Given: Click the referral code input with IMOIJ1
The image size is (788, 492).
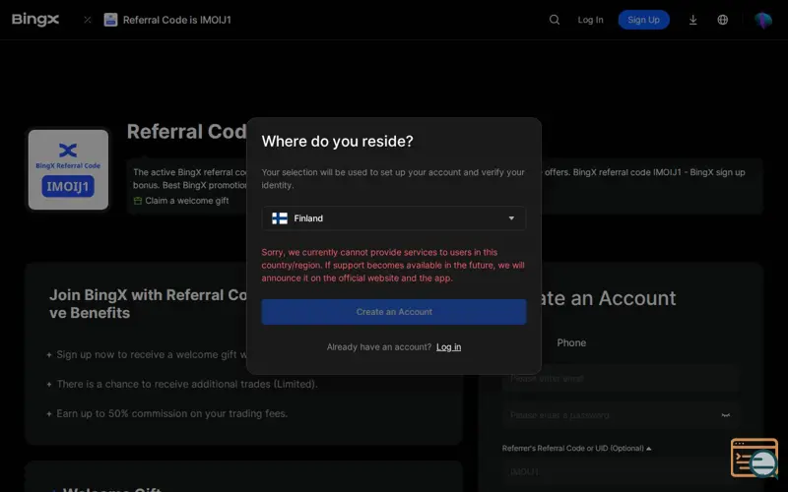Looking at the screenshot, I should point(621,472).
